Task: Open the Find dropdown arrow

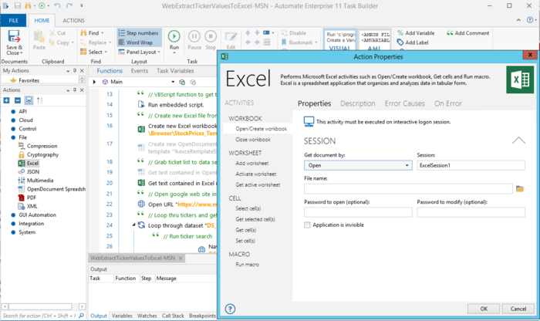Action: pos(103,33)
